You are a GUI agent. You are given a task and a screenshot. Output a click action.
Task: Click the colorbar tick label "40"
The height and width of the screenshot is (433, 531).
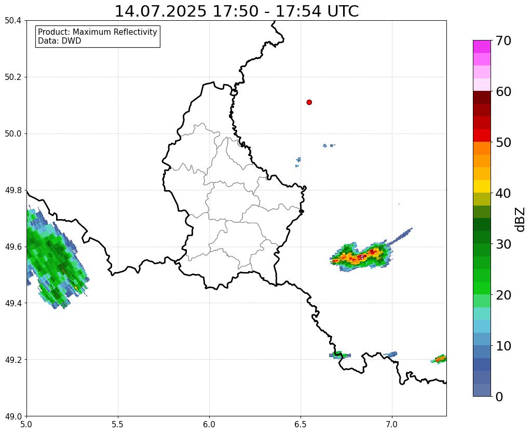tap(503, 193)
